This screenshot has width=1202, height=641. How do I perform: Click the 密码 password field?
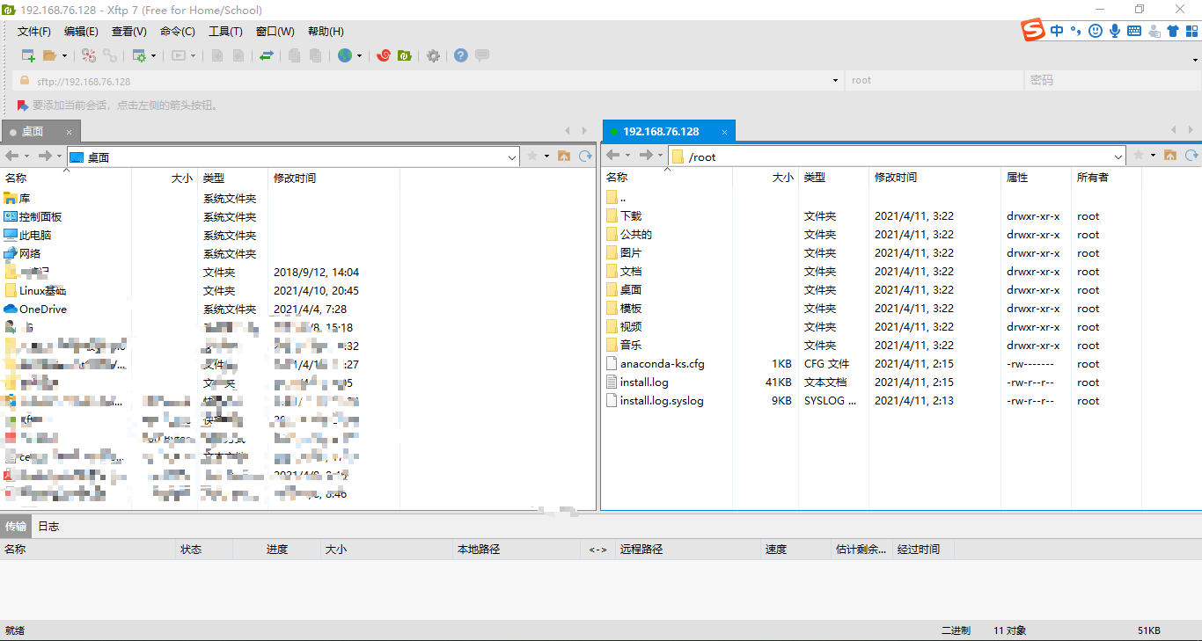click(1111, 81)
